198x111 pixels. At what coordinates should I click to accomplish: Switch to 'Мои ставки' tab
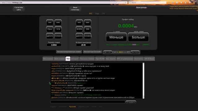(x=59, y=59)
